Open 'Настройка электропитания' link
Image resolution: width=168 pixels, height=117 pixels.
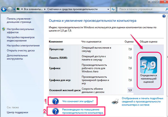[x=23, y=46]
